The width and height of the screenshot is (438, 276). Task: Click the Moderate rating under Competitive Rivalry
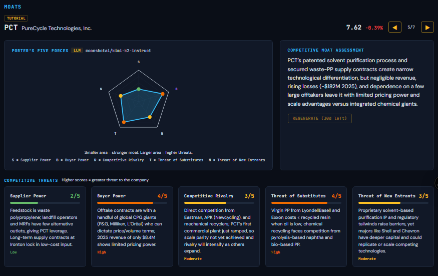(x=193, y=258)
